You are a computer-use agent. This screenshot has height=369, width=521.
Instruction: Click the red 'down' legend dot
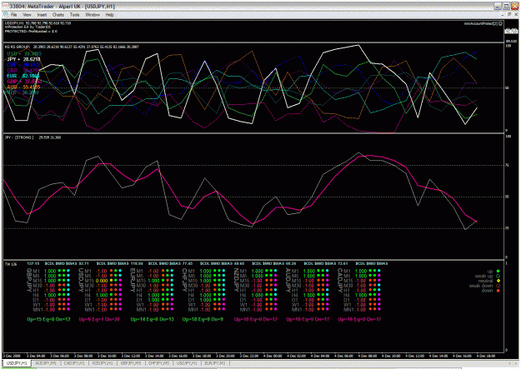click(x=498, y=290)
